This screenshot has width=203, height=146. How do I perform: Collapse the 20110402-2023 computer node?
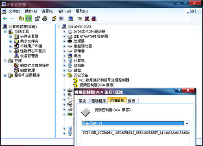(x=59, y=27)
